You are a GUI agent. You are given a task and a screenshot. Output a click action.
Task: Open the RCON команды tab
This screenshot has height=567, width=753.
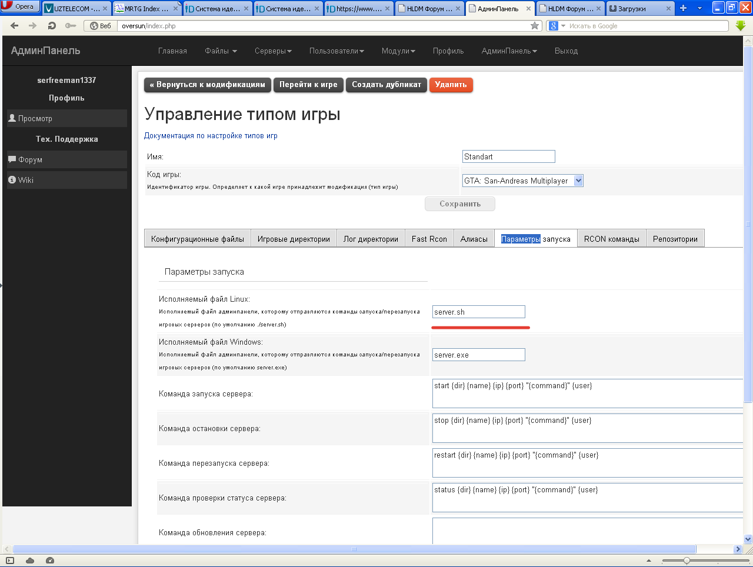tap(611, 239)
